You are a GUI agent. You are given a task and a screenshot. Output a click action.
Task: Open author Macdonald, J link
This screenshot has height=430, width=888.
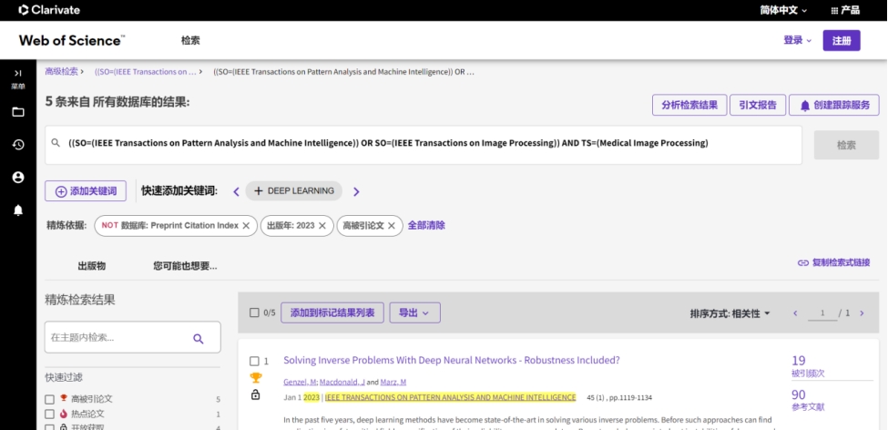click(342, 382)
